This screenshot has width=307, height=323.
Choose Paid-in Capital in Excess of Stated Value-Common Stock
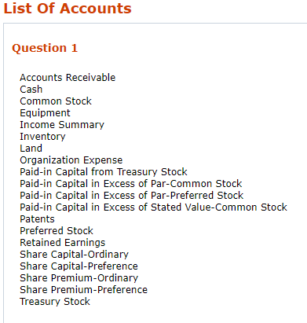tap(153, 207)
